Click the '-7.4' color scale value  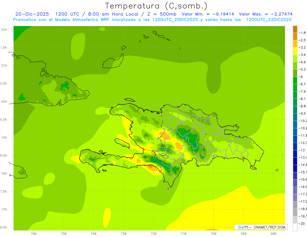coord(303,92)
